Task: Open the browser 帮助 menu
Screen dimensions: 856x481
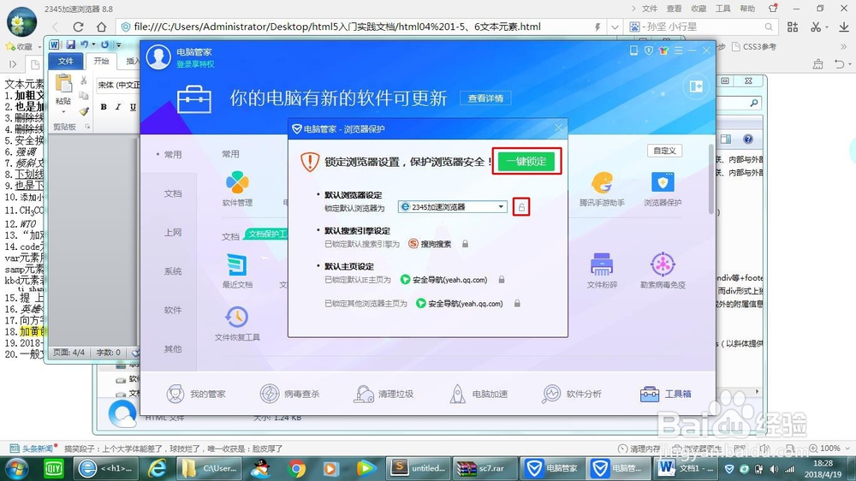Action: click(x=747, y=9)
